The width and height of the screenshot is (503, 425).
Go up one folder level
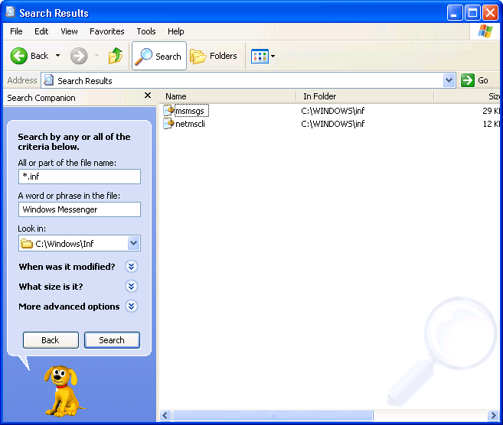(x=116, y=56)
